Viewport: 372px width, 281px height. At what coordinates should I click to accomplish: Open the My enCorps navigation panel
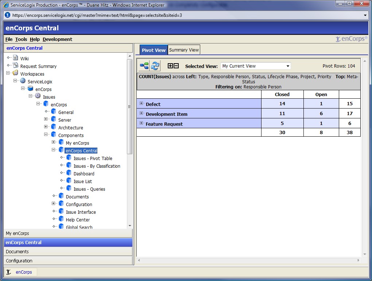pos(68,233)
